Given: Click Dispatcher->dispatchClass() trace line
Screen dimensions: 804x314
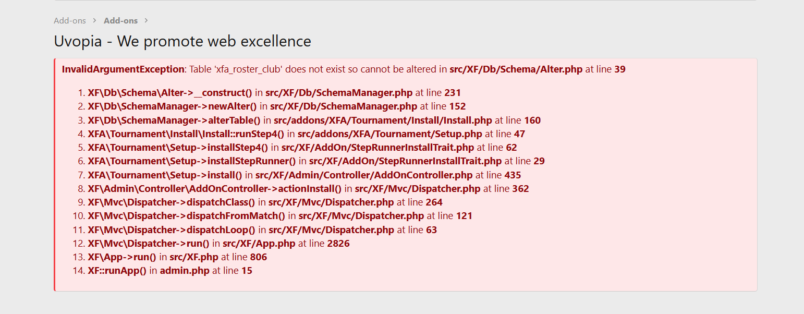Looking at the screenshot, I should point(265,202).
